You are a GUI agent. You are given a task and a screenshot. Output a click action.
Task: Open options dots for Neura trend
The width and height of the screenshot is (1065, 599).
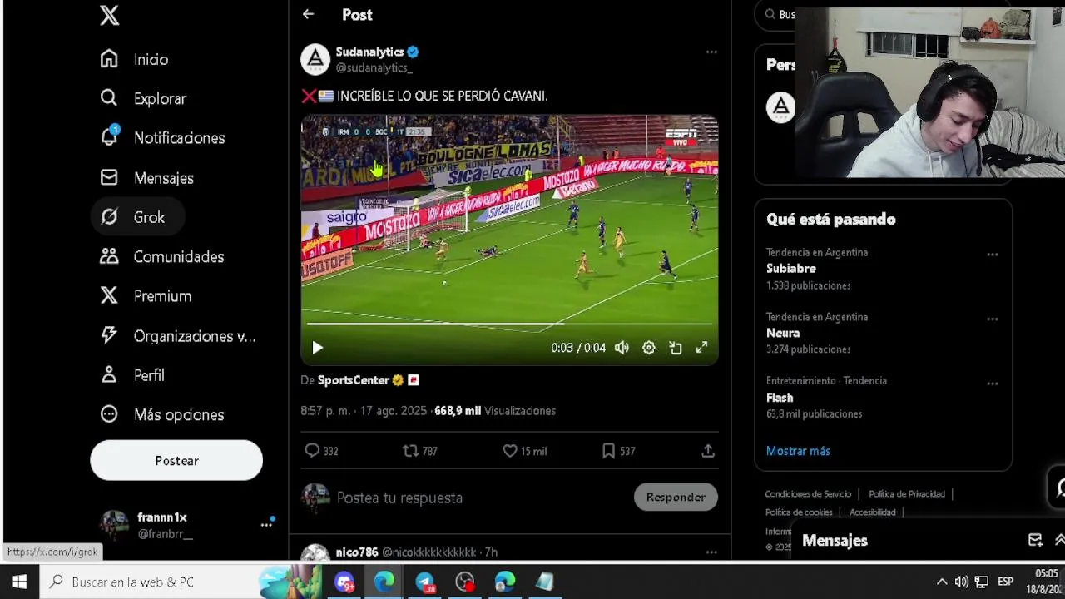[x=993, y=319]
